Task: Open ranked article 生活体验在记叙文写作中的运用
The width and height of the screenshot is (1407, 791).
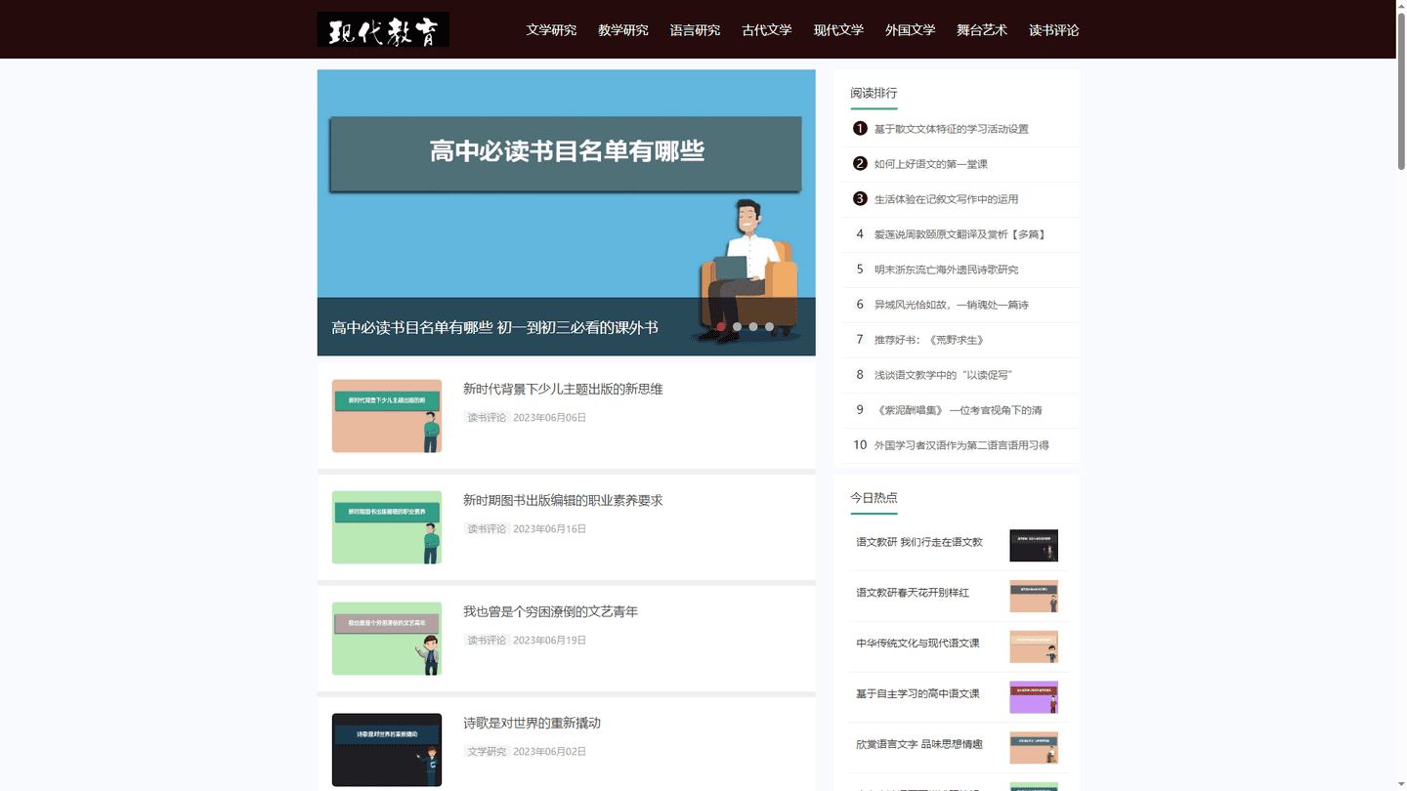Action: [x=946, y=199]
